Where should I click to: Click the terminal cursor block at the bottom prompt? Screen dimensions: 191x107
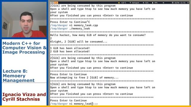92,104
